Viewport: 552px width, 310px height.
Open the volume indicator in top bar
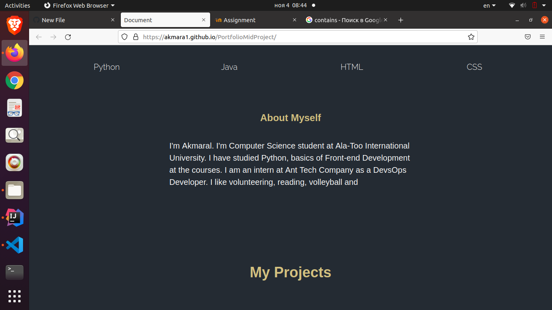(x=523, y=5)
